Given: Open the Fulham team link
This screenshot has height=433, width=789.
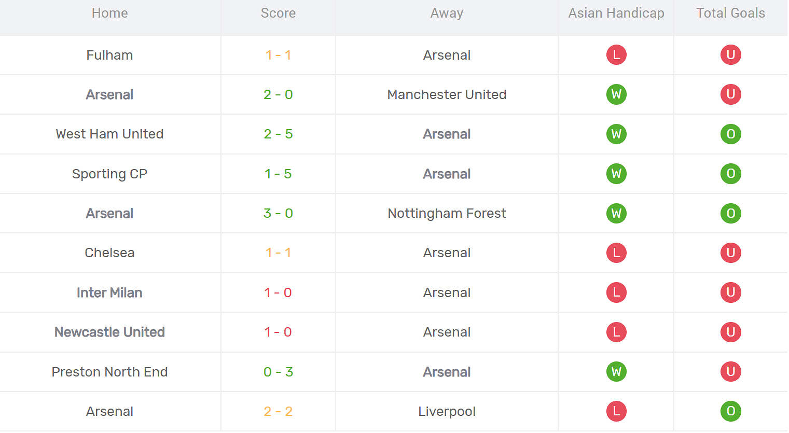Looking at the screenshot, I should (109, 55).
